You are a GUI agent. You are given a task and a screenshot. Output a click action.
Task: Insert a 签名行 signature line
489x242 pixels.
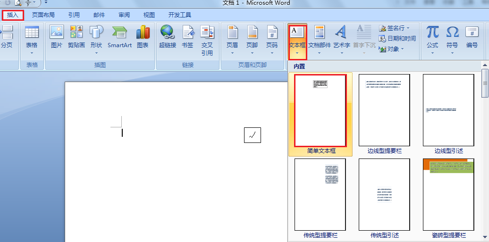click(392, 28)
